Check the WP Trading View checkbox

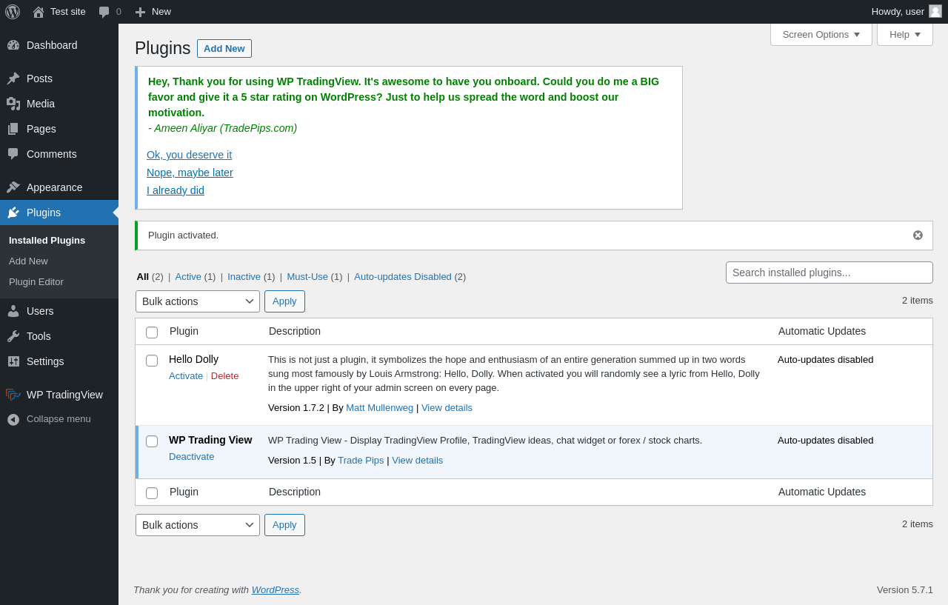(x=152, y=441)
